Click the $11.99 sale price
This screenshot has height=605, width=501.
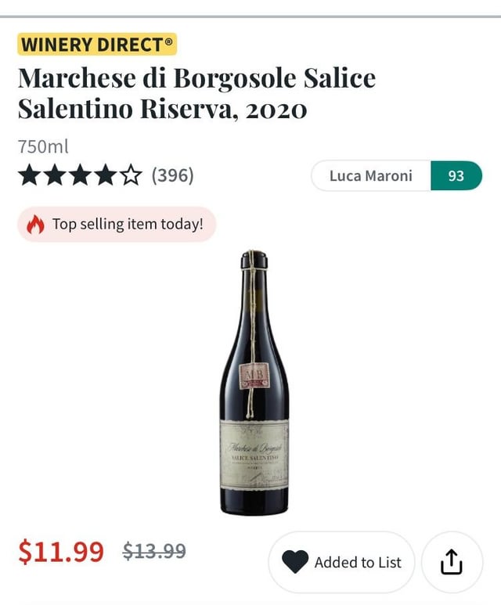tap(61, 552)
